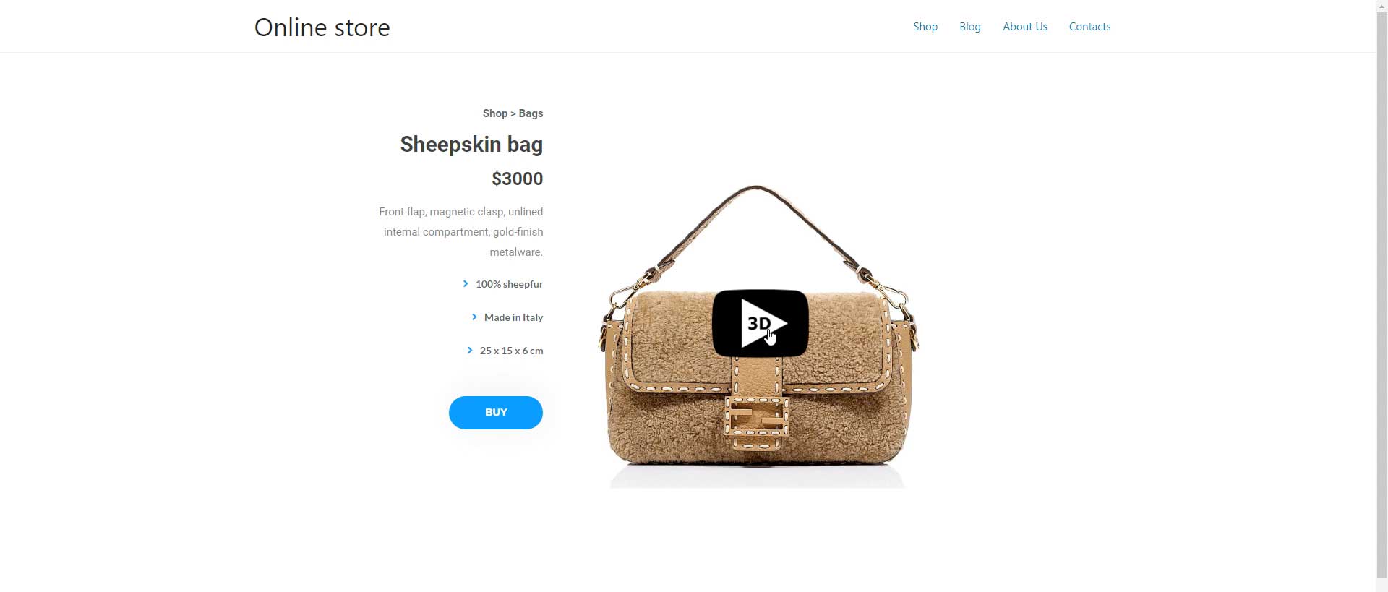
Task: Play the 3D bag viewer
Action: point(760,323)
